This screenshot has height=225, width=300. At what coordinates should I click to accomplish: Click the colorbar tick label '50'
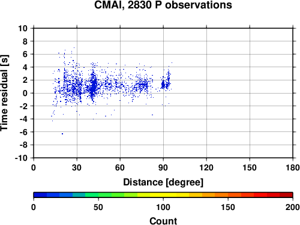pyautogui.click(x=98, y=207)
